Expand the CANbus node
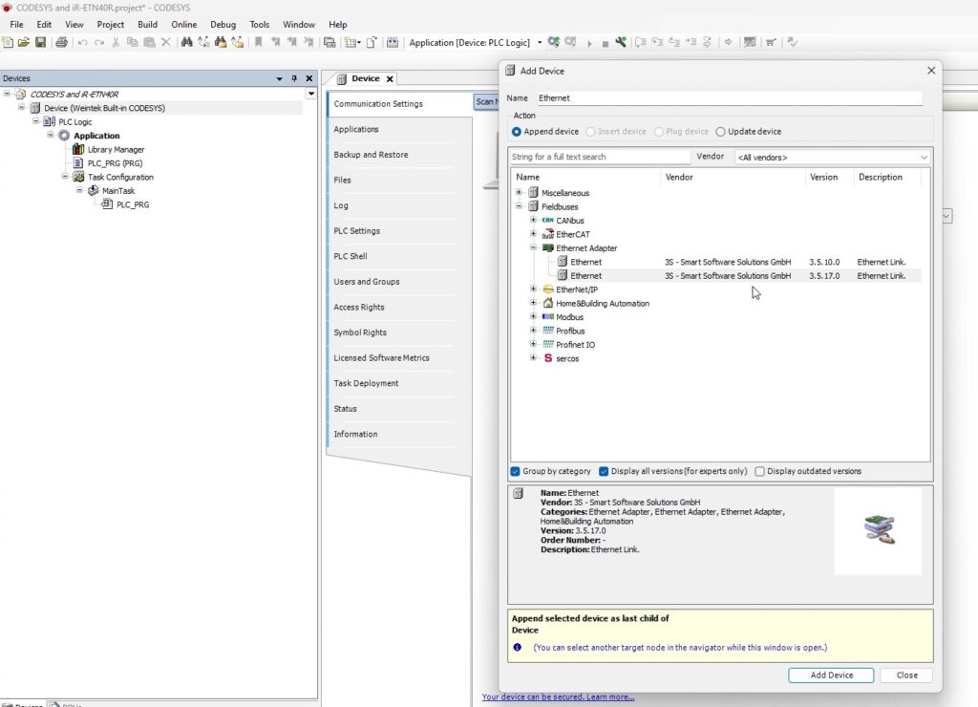The height and width of the screenshot is (707, 978). [x=533, y=221]
